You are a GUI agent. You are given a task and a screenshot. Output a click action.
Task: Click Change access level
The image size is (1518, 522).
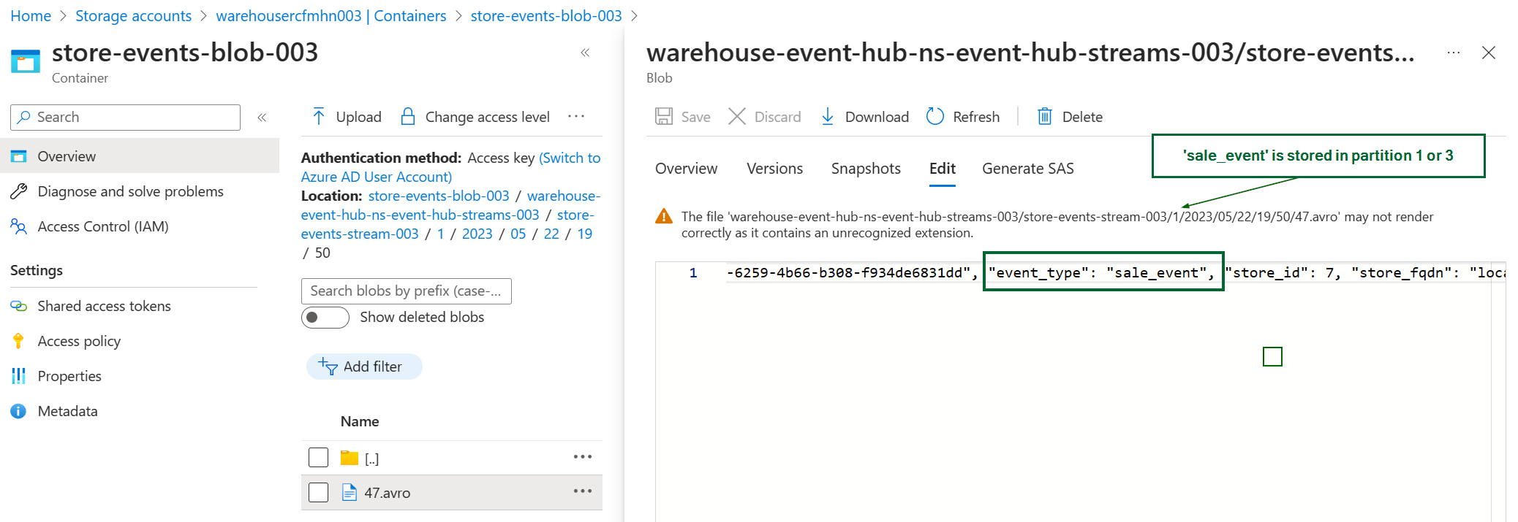point(475,117)
